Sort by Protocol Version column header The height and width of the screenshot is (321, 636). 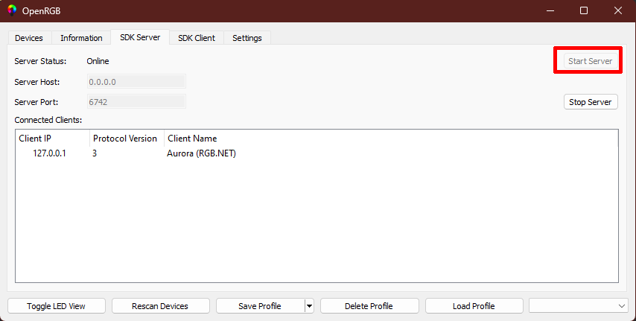pyautogui.click(x=127, y=139)
